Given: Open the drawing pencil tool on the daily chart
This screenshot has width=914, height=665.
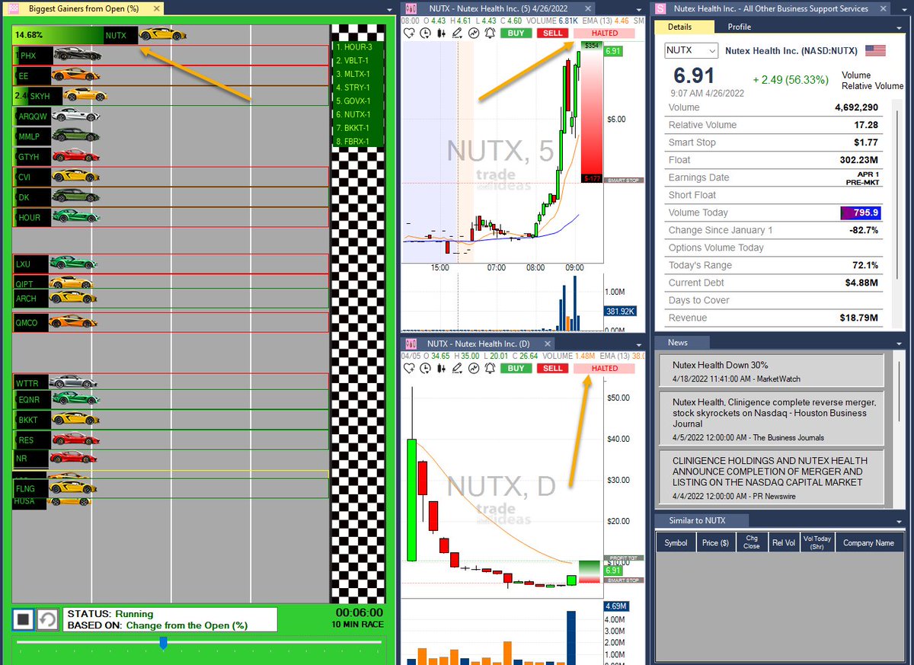Looking at the screenshot, I should click(x=457, y=369).
